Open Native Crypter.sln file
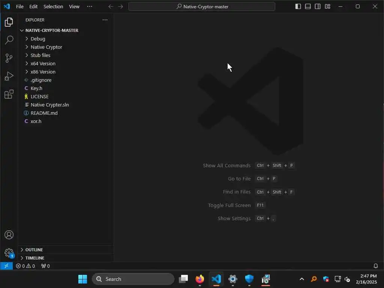The image size is (384, 288). pos(66,105)
